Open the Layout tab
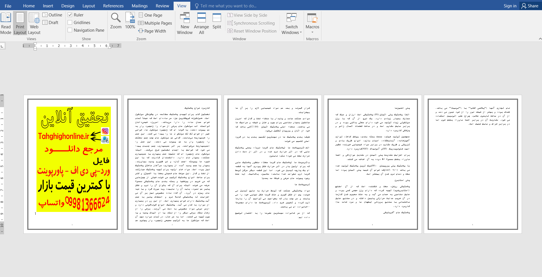 point(89,6)
